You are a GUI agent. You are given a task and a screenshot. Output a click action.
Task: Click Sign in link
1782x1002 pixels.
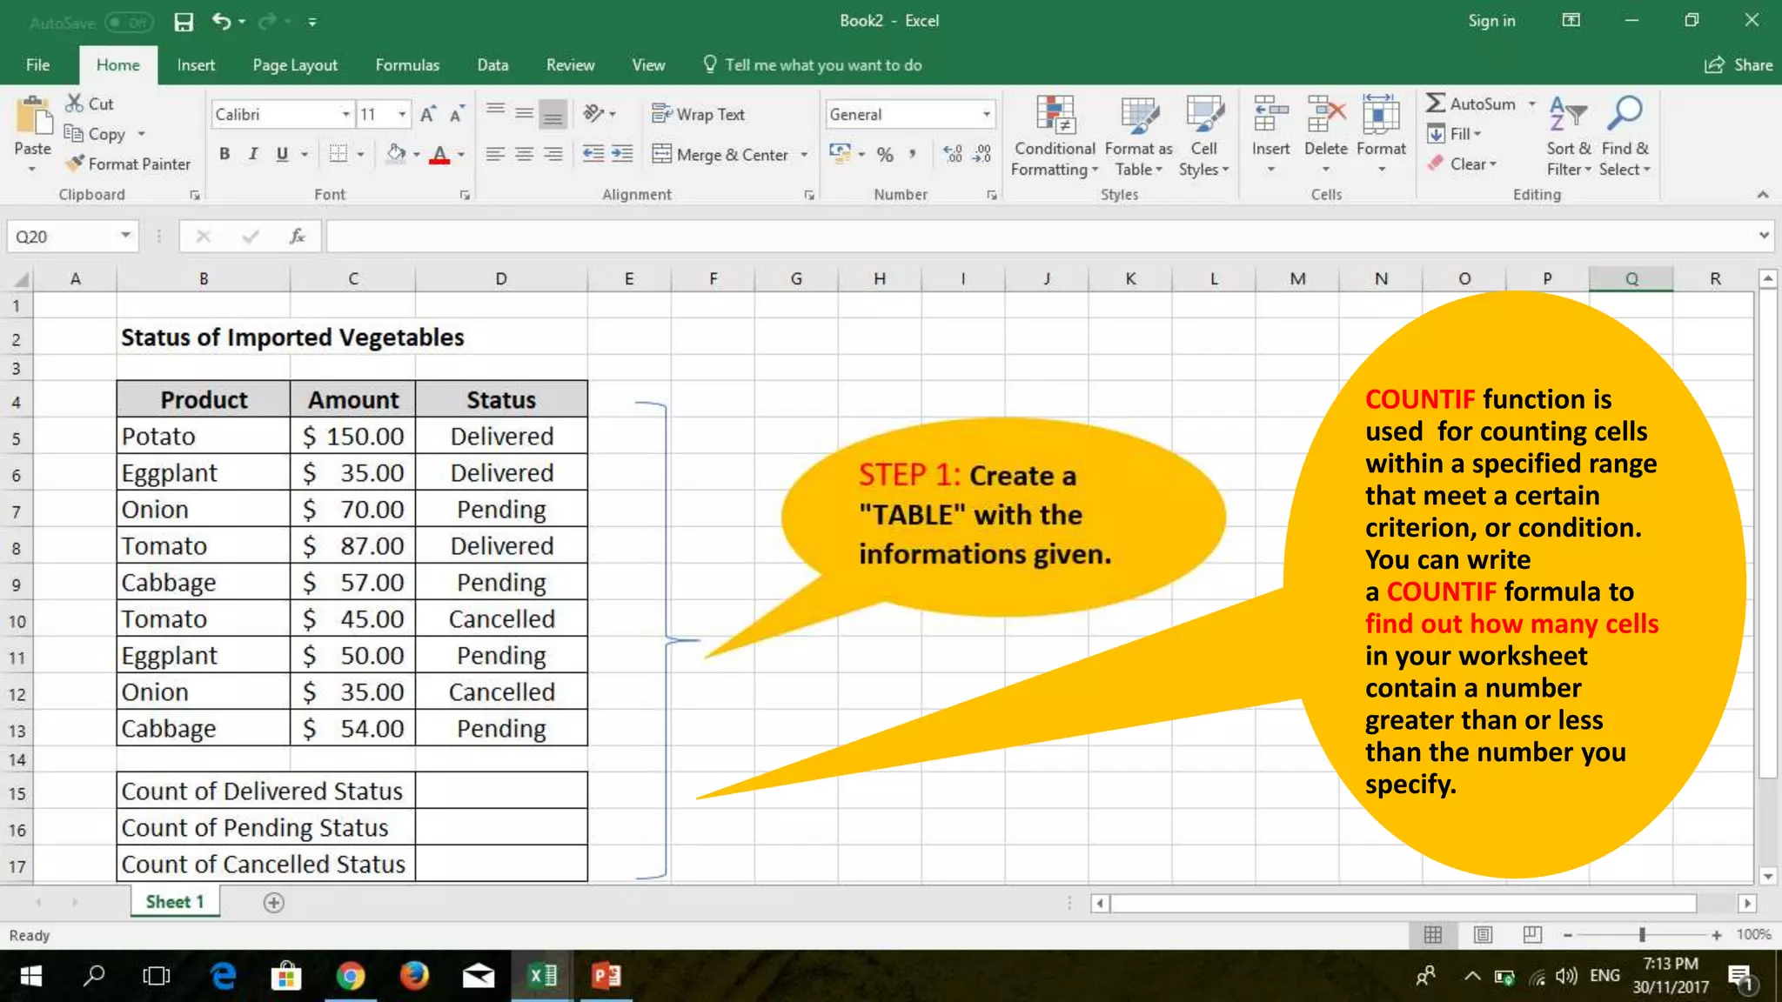click(x=1491, y=21)
